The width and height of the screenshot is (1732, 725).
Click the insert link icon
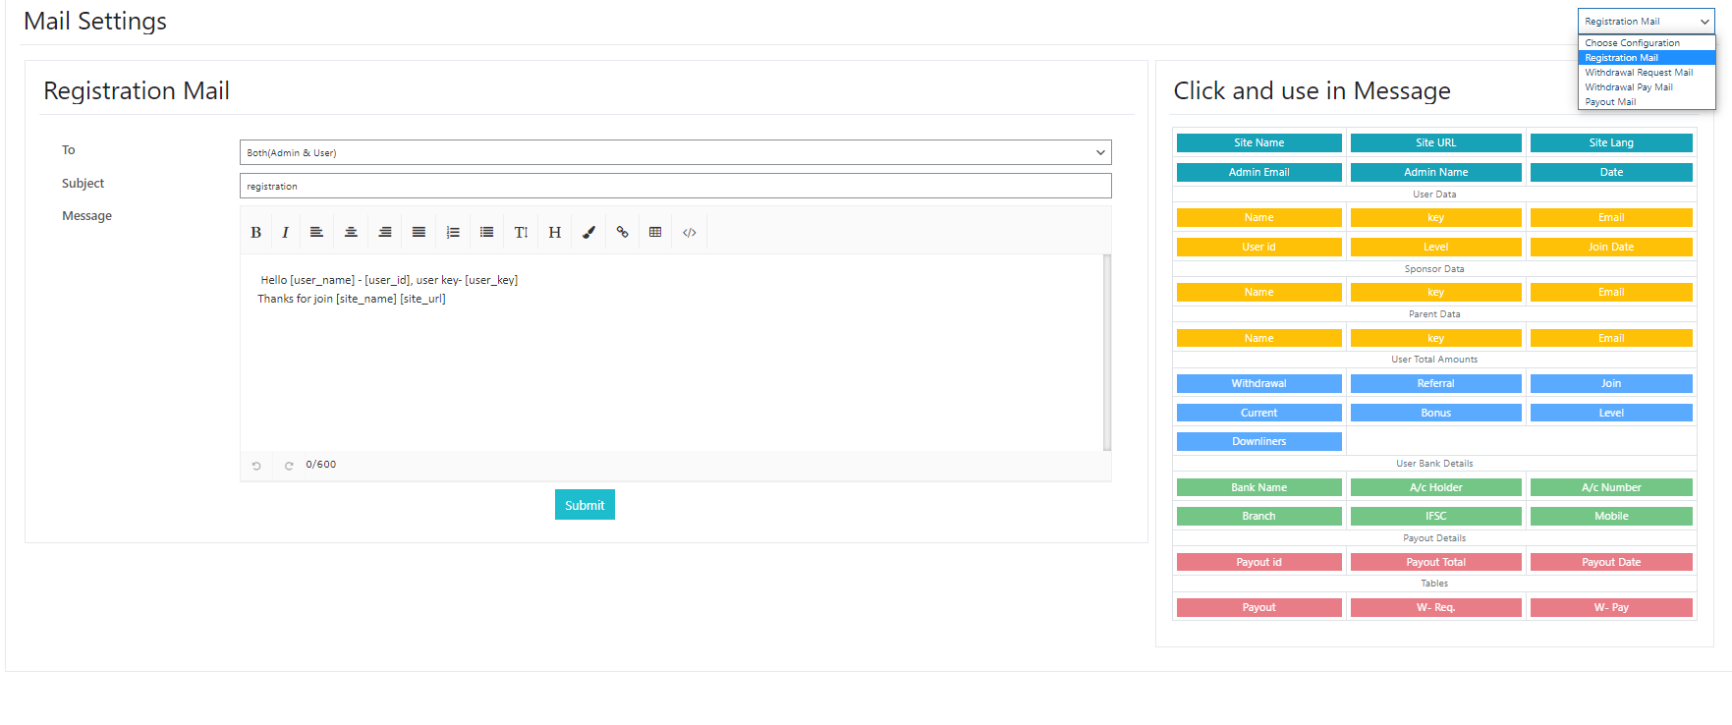[x=622, y=233]
